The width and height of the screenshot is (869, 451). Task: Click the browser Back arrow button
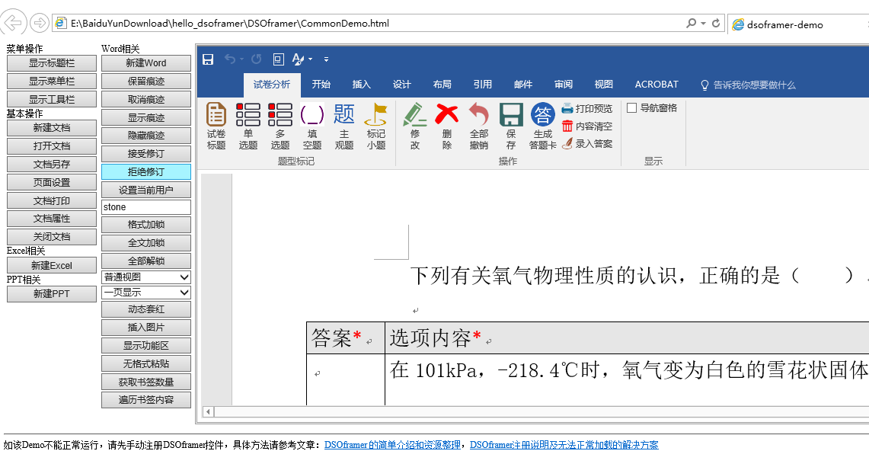(13, 23)
